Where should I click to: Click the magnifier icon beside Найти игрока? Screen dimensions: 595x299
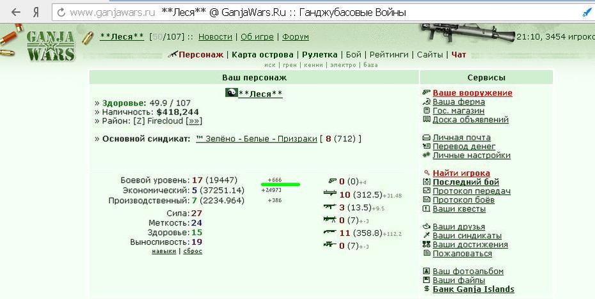click(x=426, y=172)
